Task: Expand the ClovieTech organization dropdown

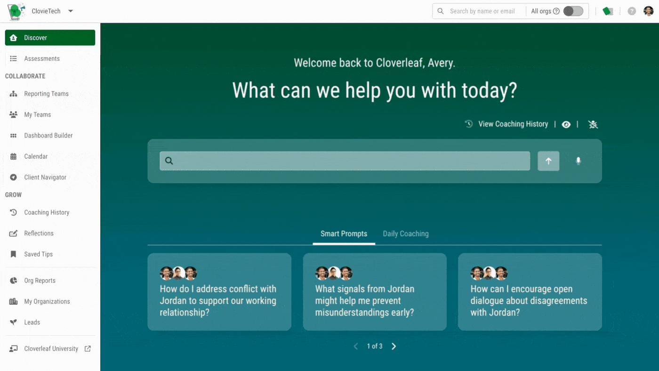Action: tap(71, 11)
